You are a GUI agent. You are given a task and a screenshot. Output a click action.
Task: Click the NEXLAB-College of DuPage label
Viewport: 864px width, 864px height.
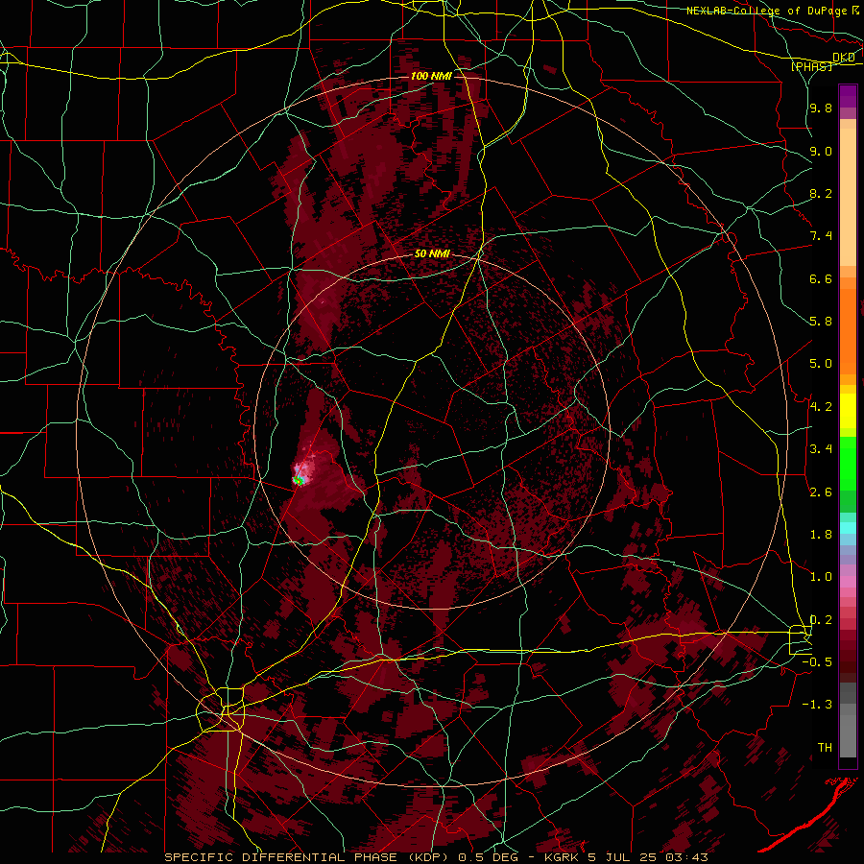click(x=768, y=11)
